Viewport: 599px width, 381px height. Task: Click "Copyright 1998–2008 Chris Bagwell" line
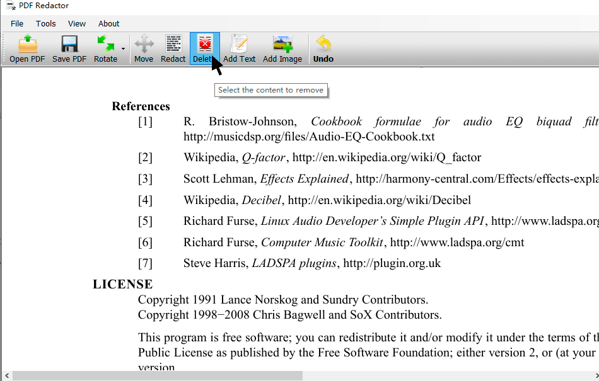290,315
